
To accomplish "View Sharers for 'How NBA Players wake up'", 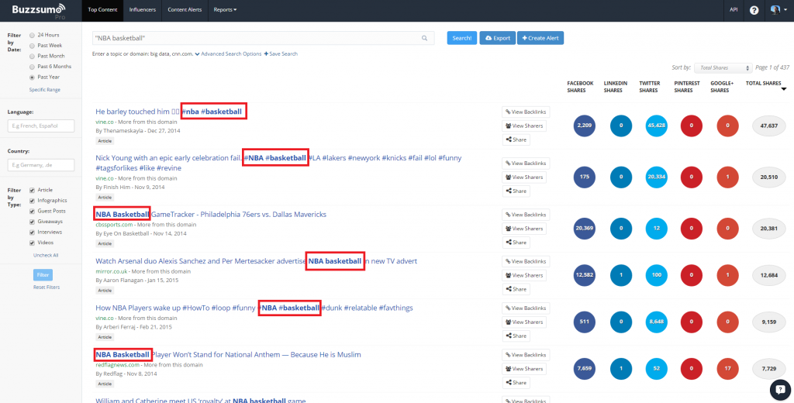I will click(524, 322).
